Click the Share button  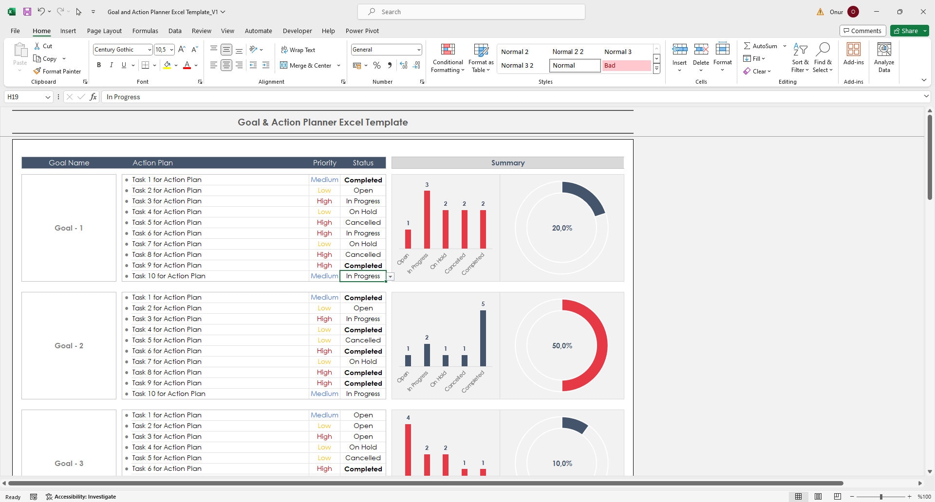click(909, 31)
